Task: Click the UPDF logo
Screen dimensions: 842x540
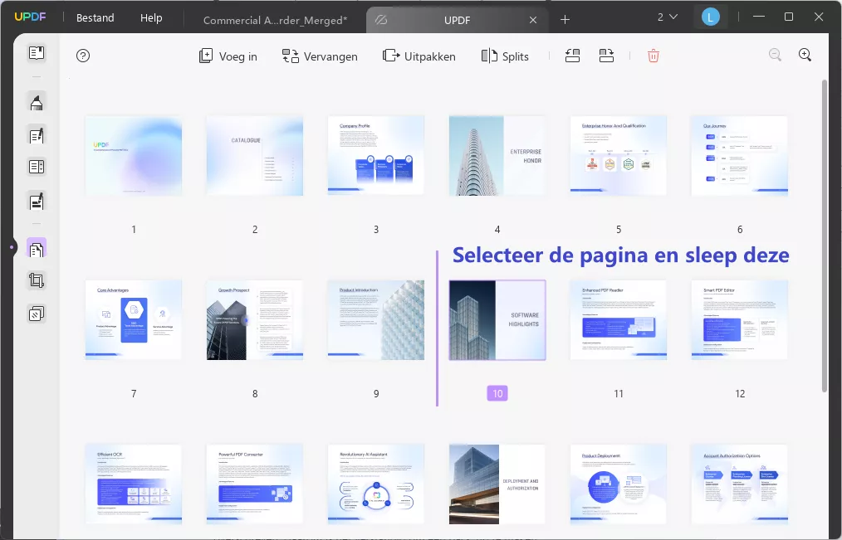Action: point(30,17)
